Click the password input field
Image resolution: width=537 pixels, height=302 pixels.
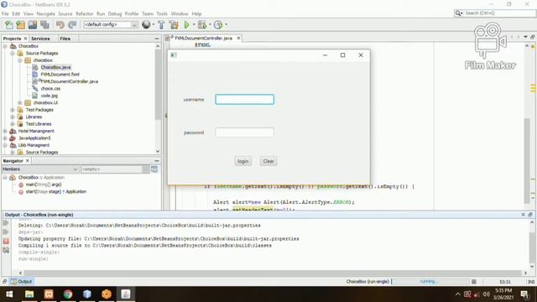[x=244, y=133]
